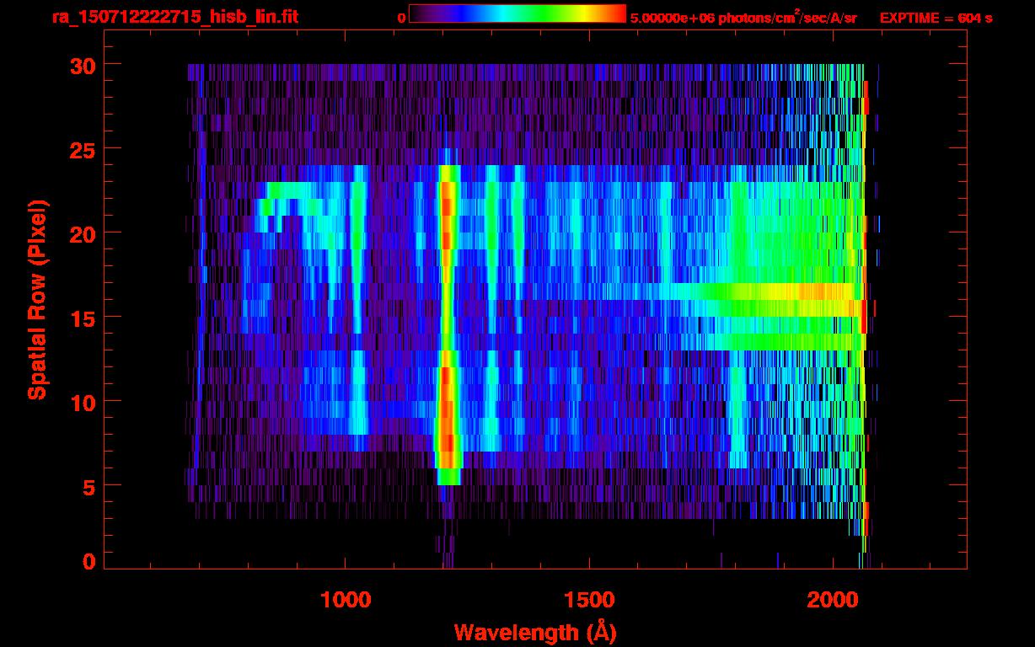Select the colorbar maximum label 5.00000e+06 photons
Image resolution: width=1035 pixels, height=647 pixels.
point(743,18)
